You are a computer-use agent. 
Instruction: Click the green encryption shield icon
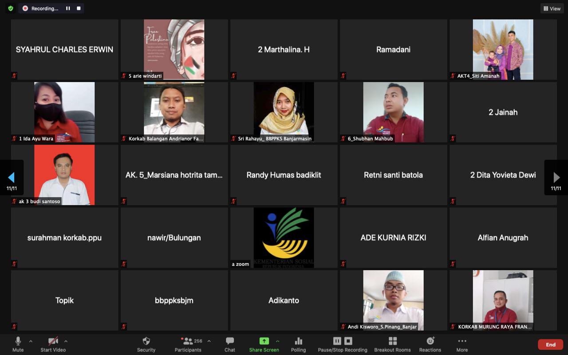tap(11, 8)
